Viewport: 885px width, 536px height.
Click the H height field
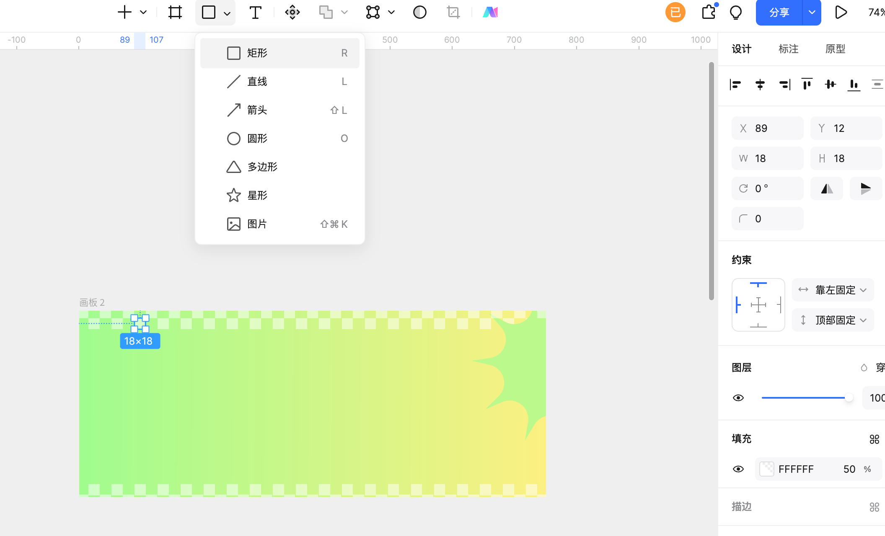[x=846, y=158]
